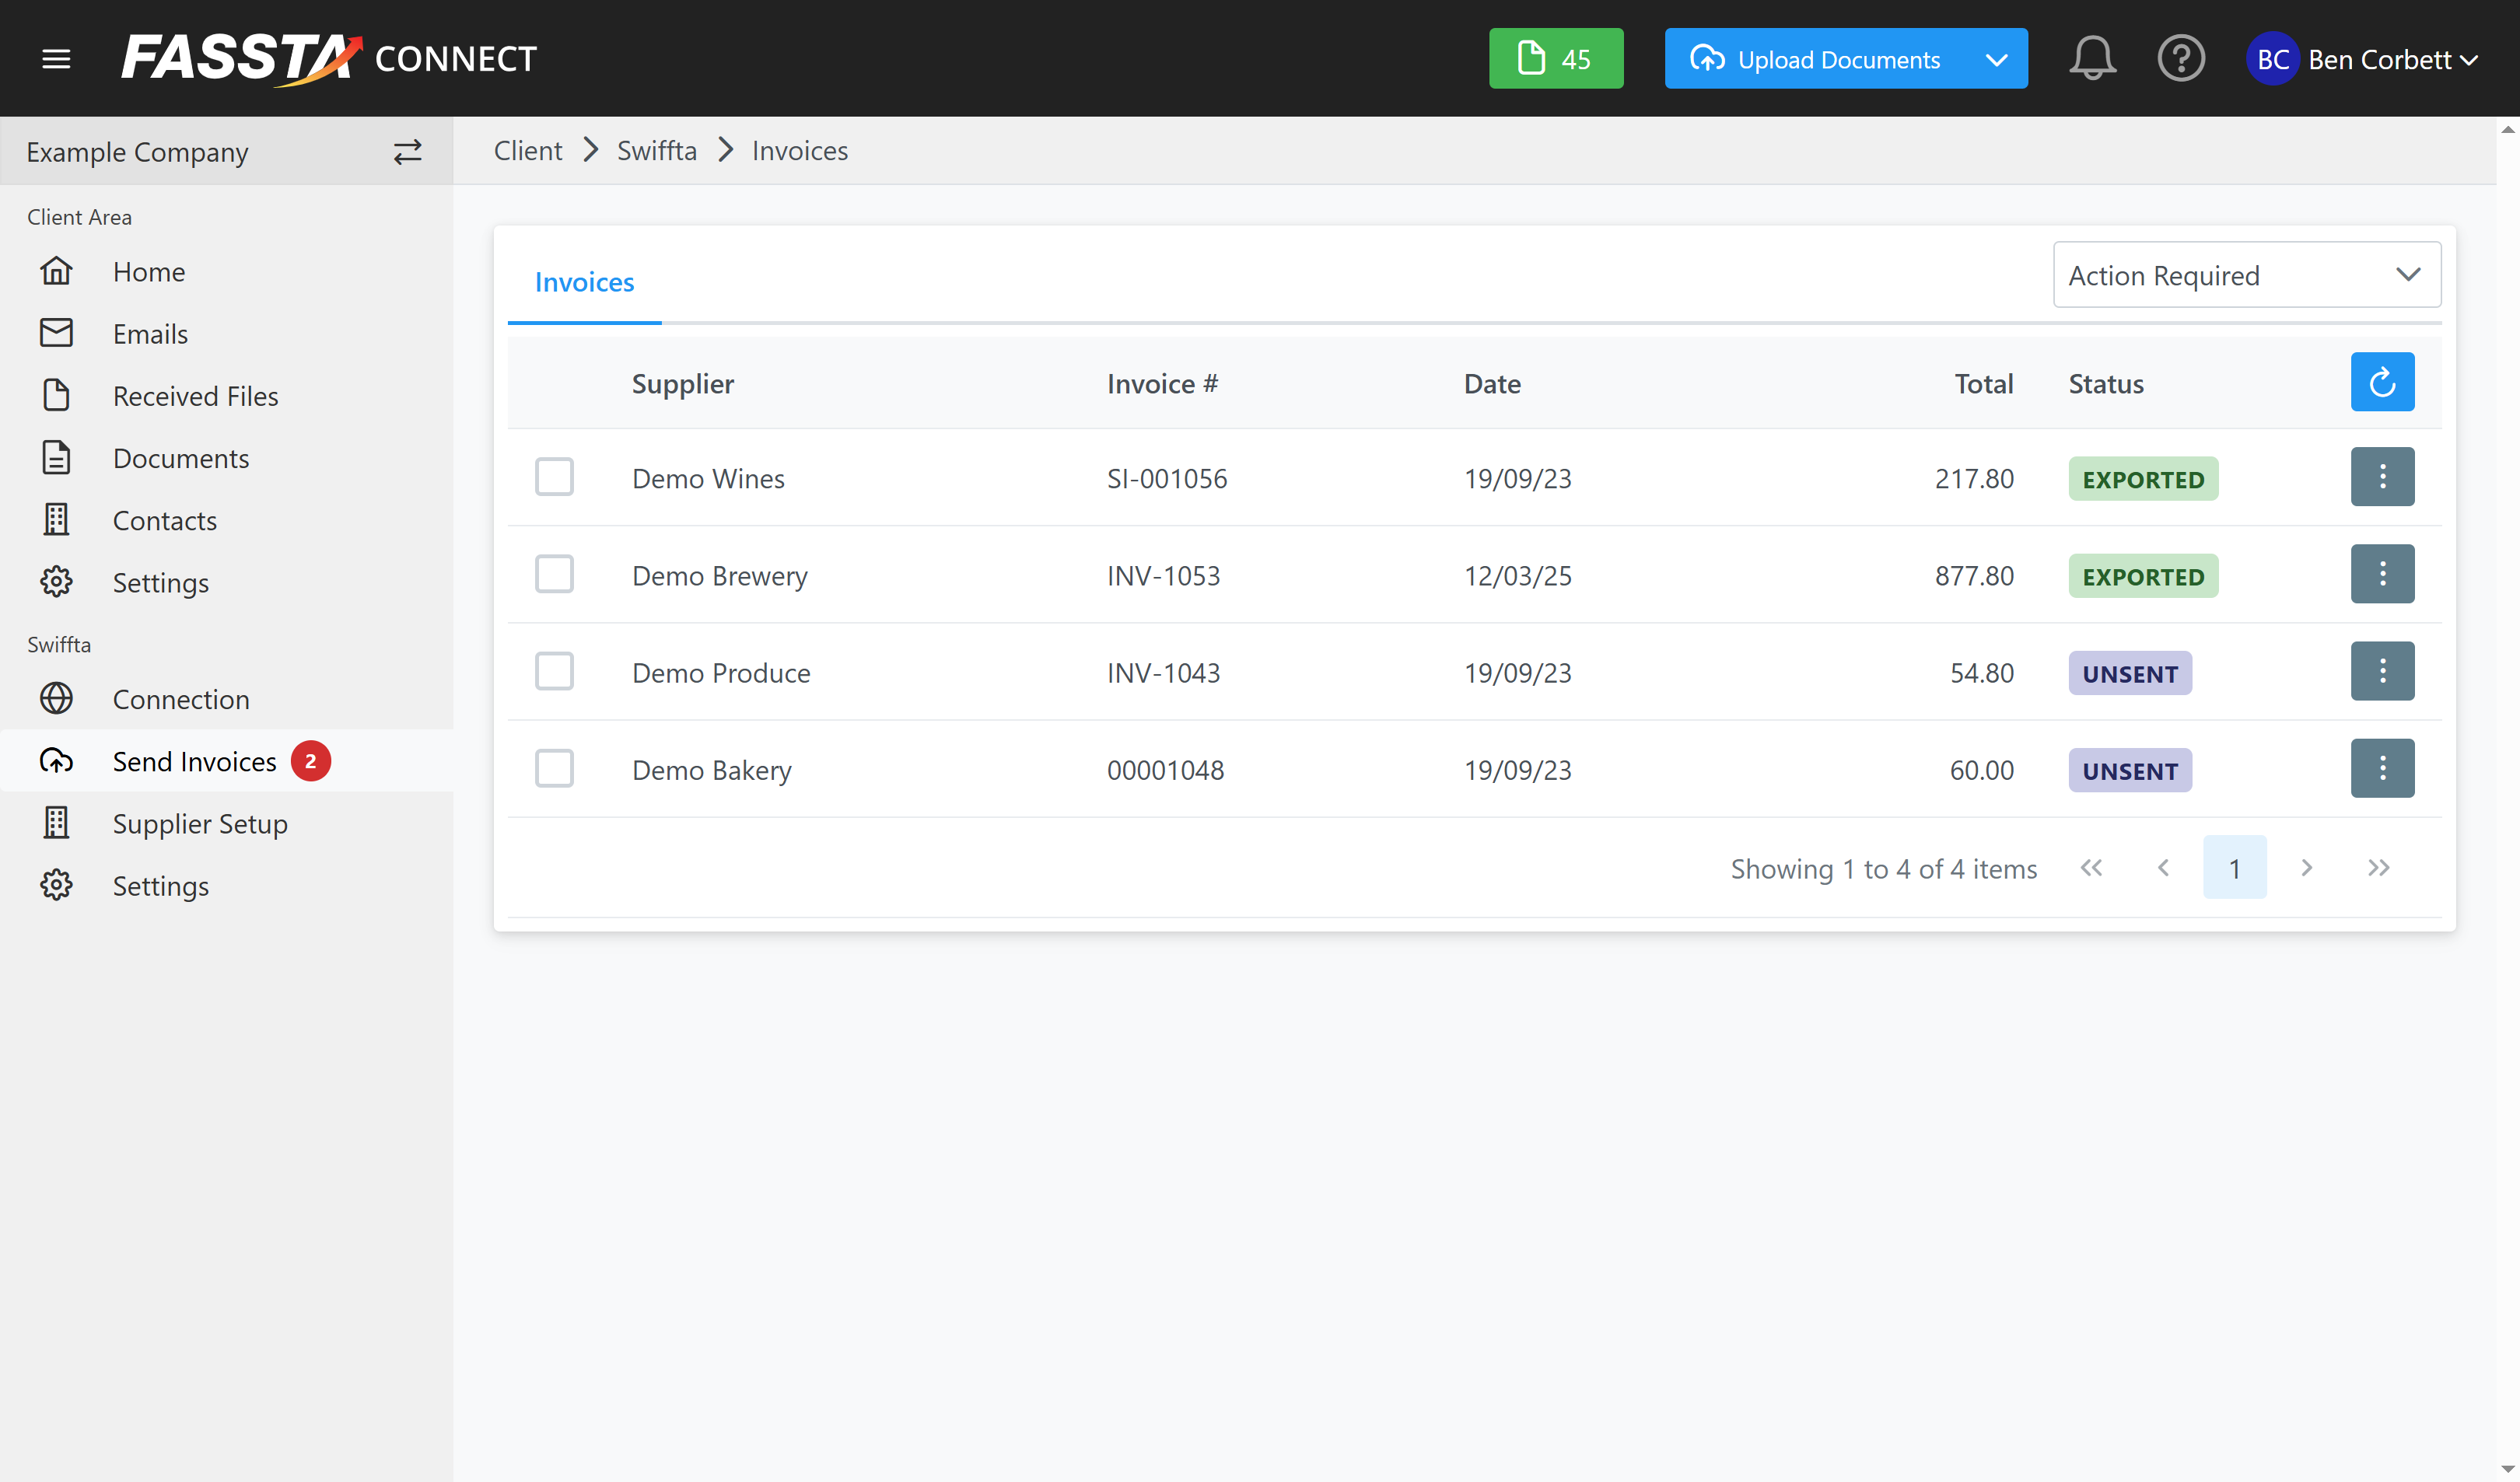Image resolution: width=2520 pixels, height=1482 pixels.
Task: Click the Upload Documents button
Action: point(1815,59)
